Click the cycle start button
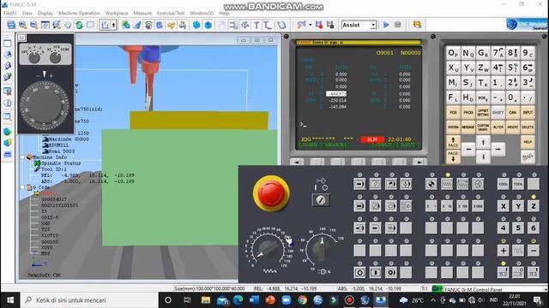 [x=376, y=272]
